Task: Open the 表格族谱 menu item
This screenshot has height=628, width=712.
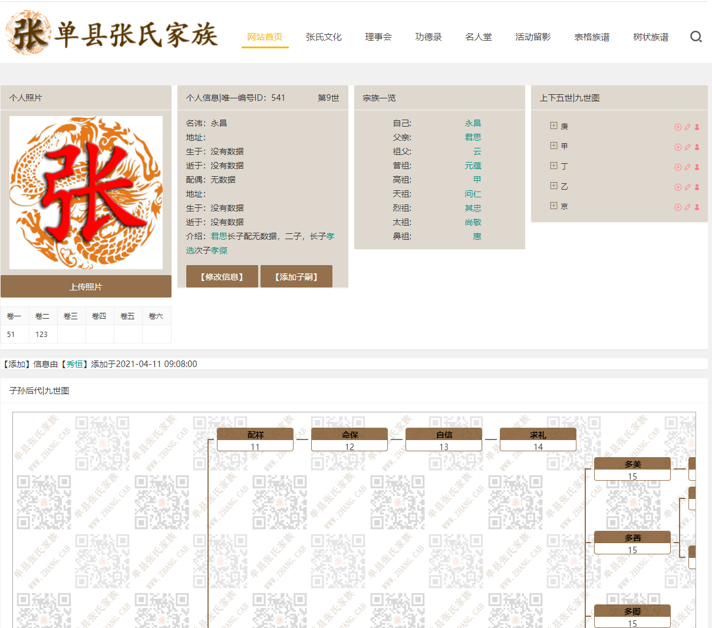Action: (x=592, y=37)
